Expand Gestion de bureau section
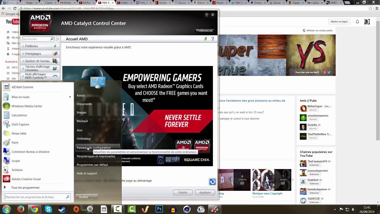This screenshot has width=380, height=214. [40, 61]
